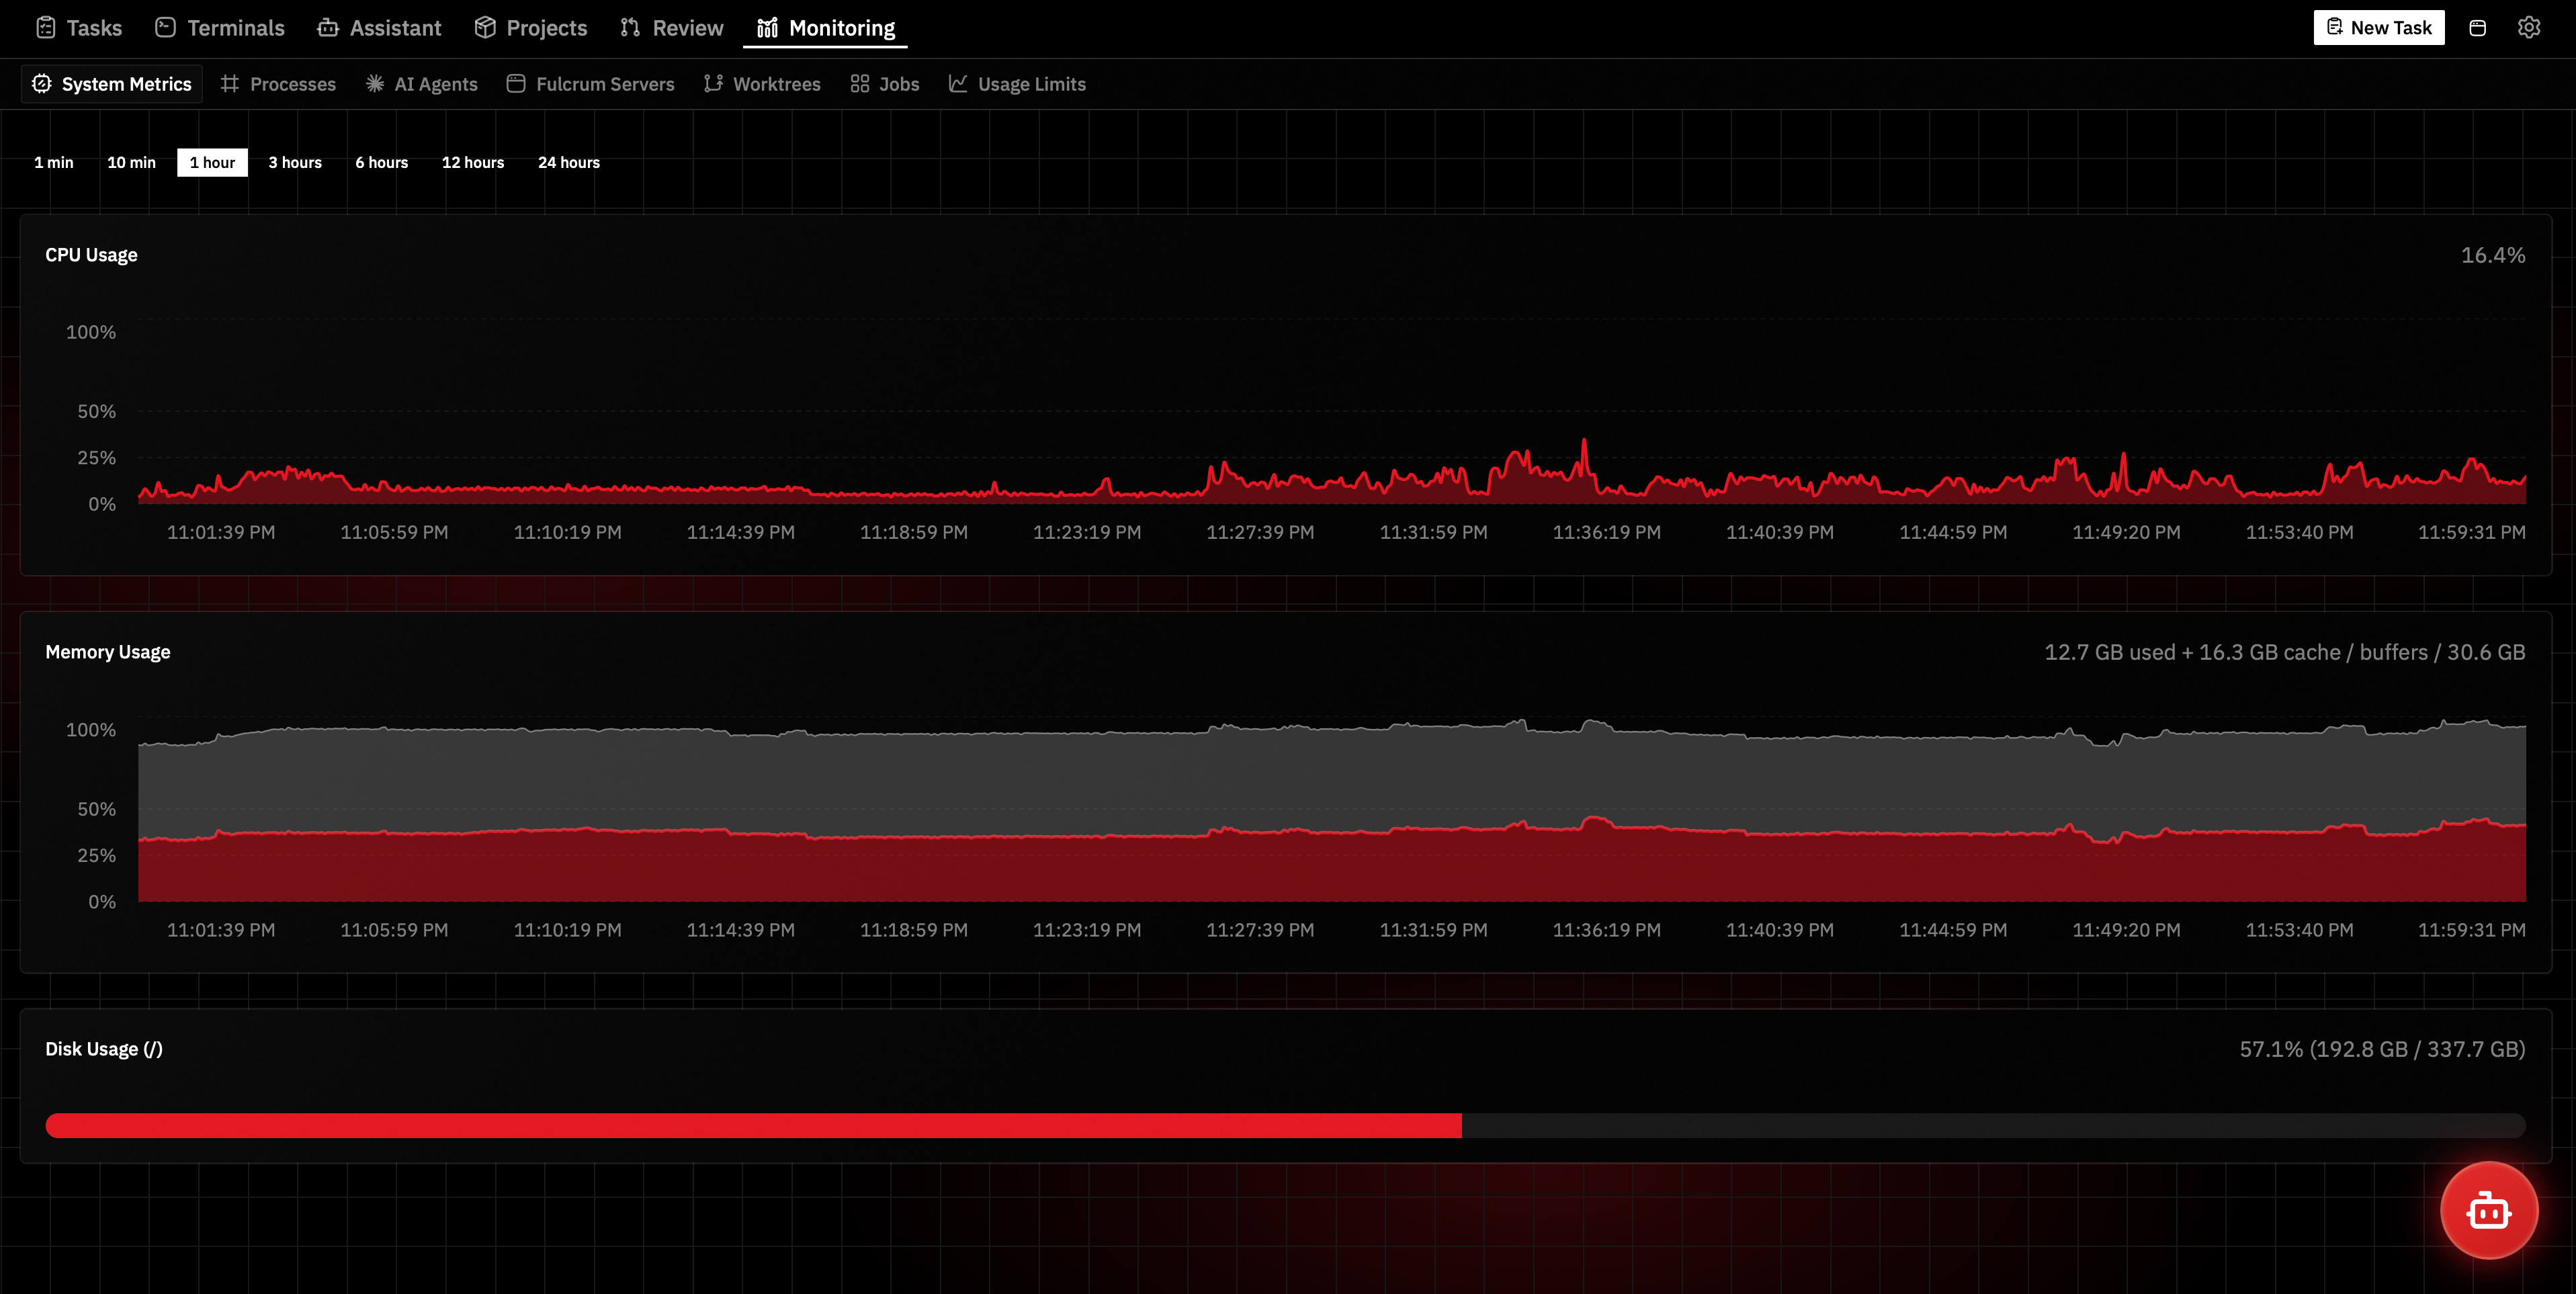Open the Tasks tab icon
Screen dimensions: 2576x1294
pyautogui.click(x=46, y=27)
